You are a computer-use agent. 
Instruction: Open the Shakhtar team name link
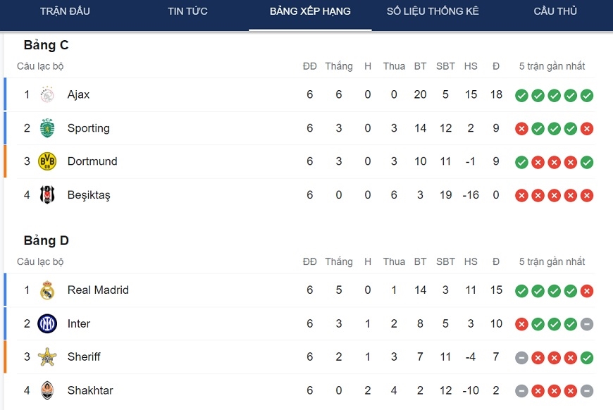pos(90,390)
